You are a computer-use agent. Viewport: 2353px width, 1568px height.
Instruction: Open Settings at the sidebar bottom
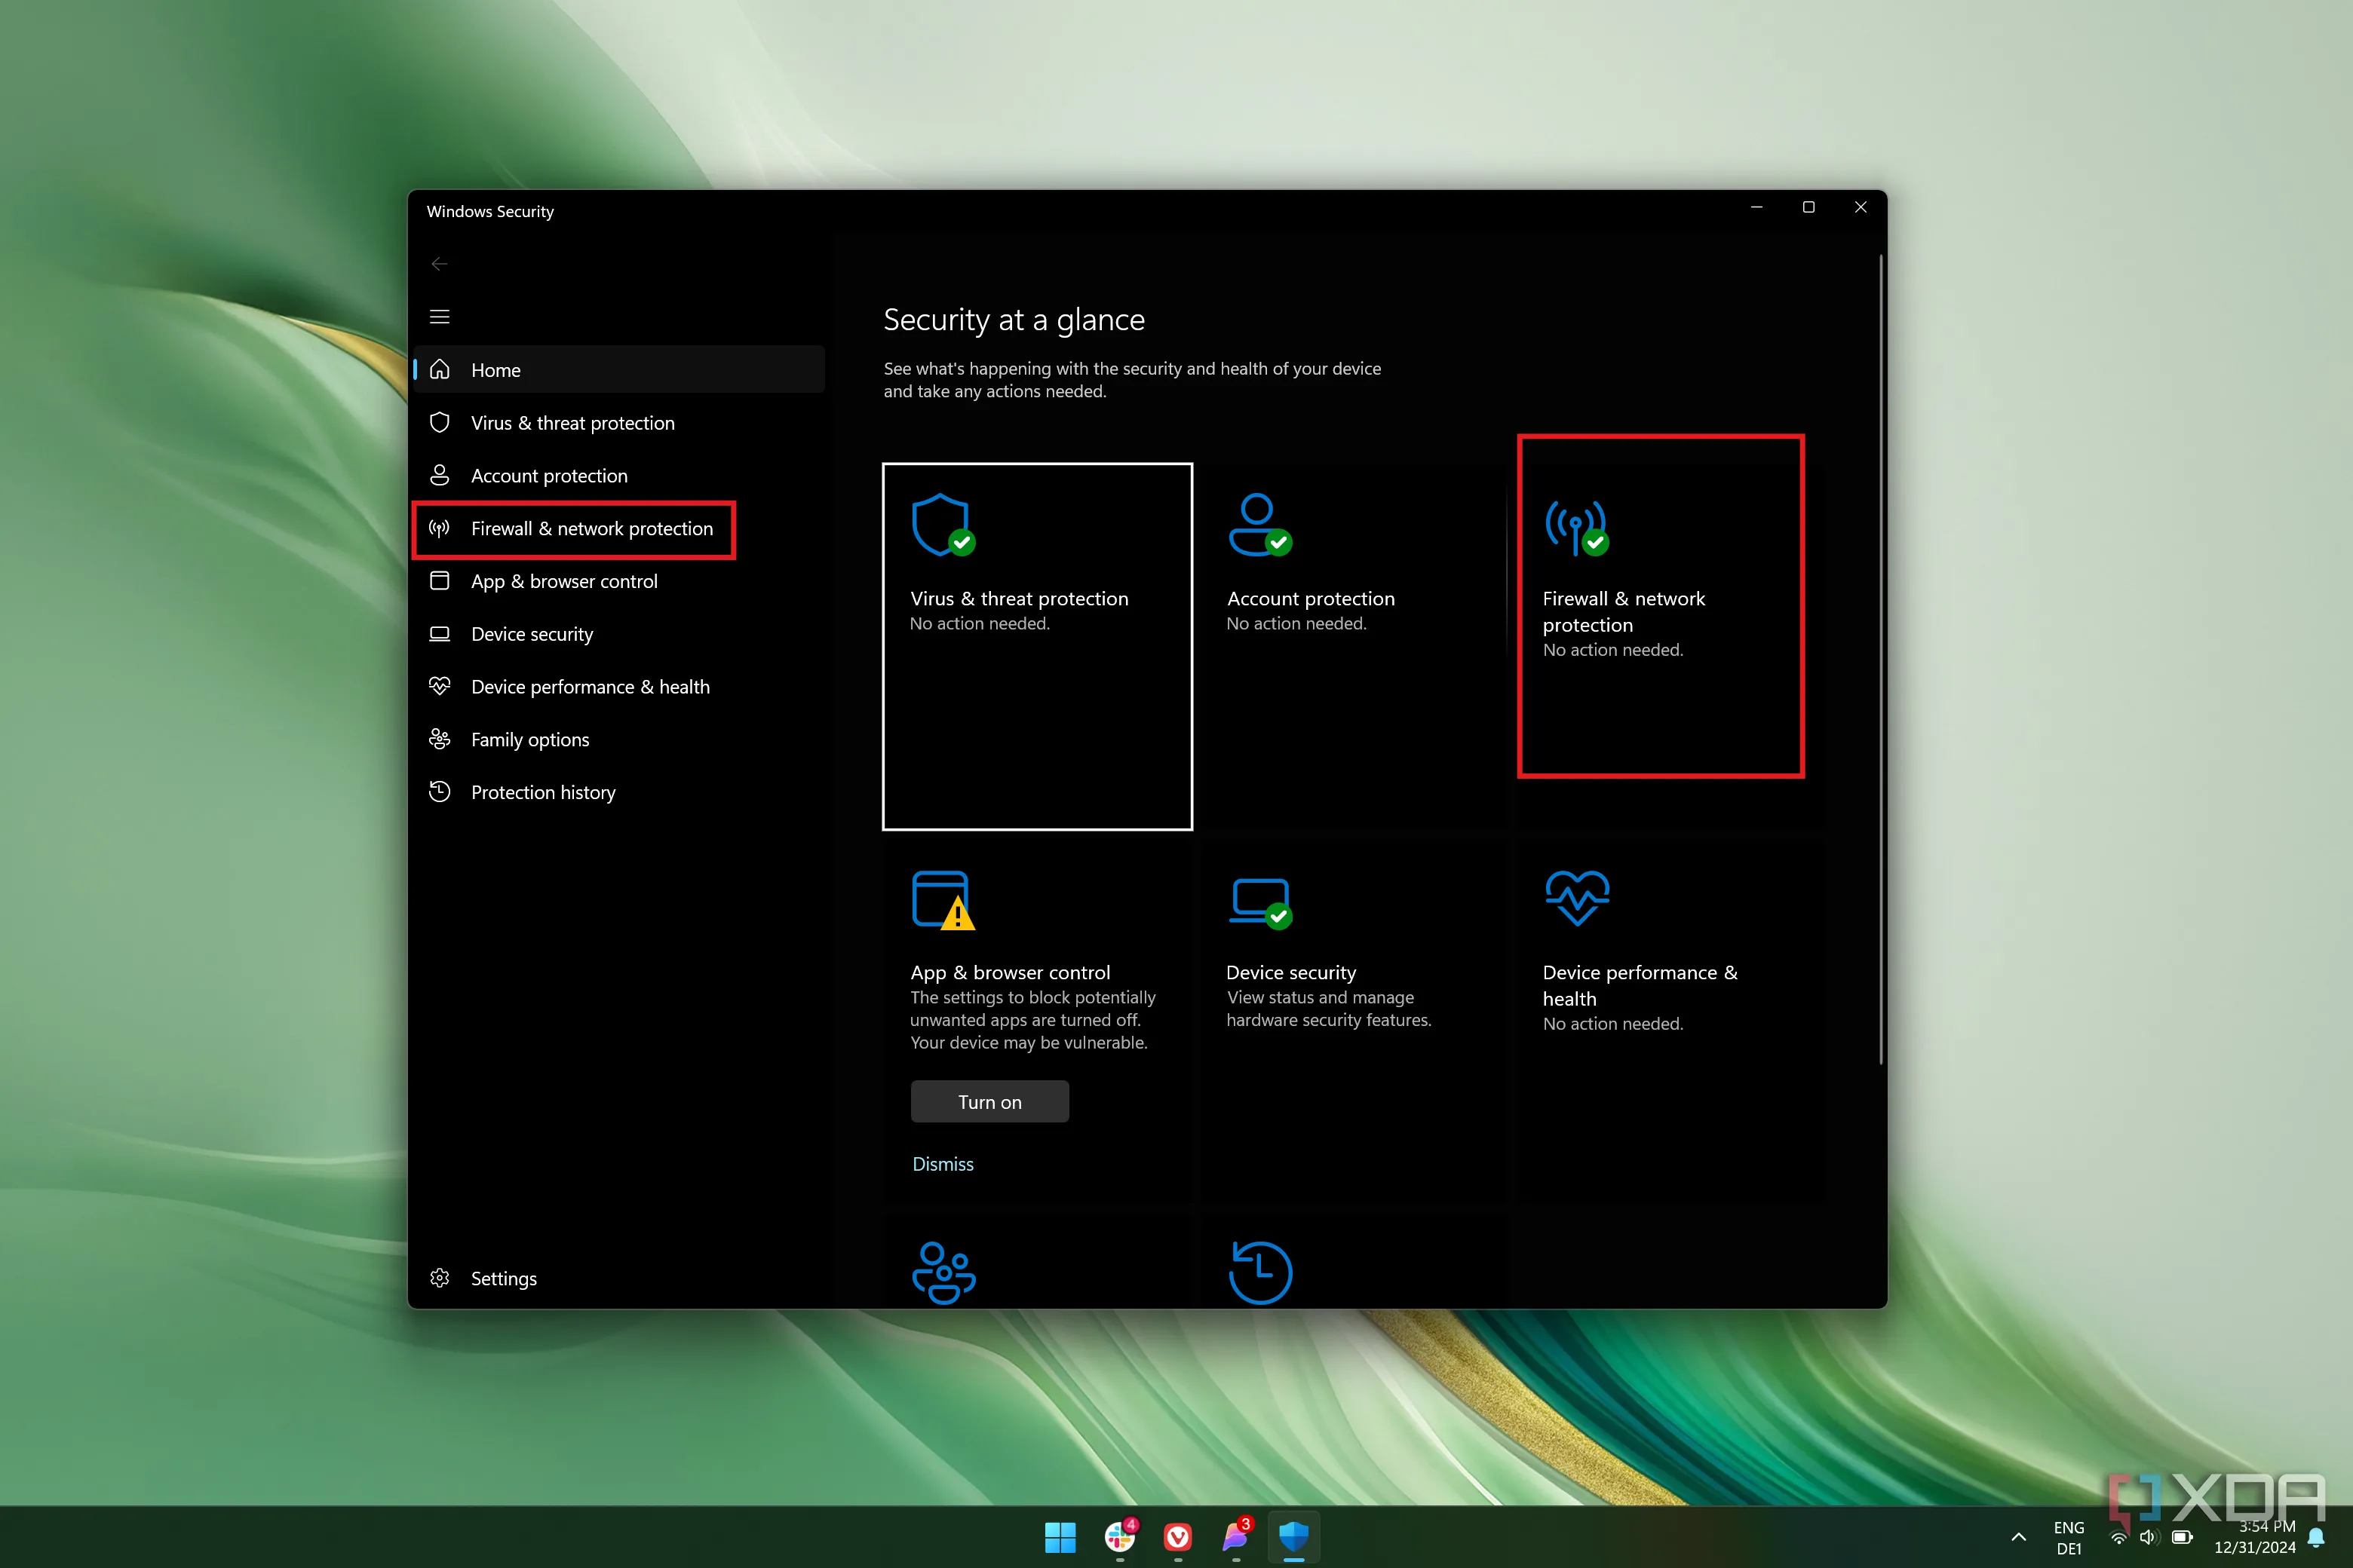[x=503, y=1278]
